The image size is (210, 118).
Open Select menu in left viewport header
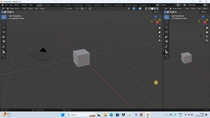pos(31,9)
